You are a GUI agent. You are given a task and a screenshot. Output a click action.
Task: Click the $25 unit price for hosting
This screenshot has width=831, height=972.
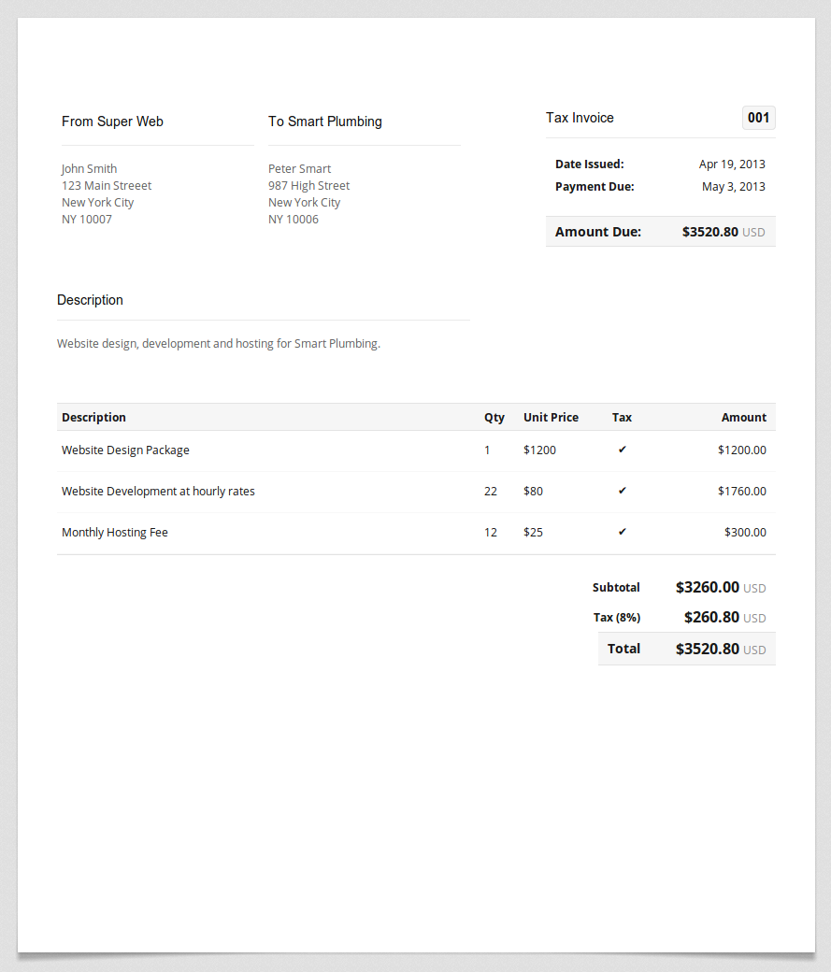[533, 532]
